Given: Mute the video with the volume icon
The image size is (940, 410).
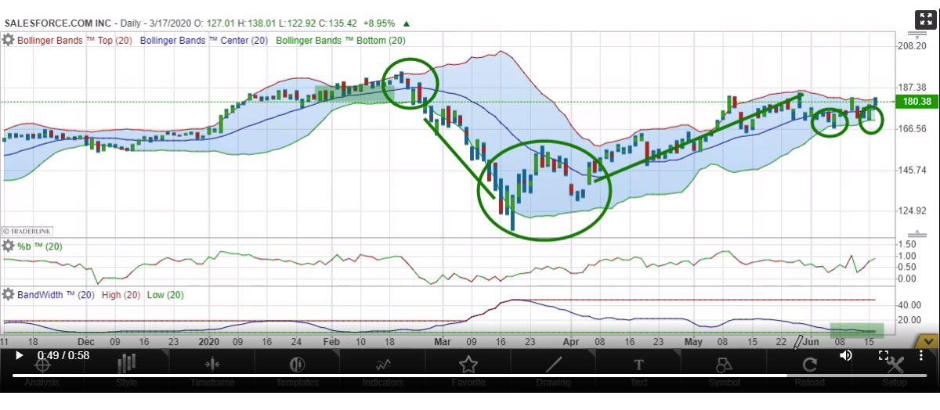Looking at the screenshot, I should pos(846,355).
